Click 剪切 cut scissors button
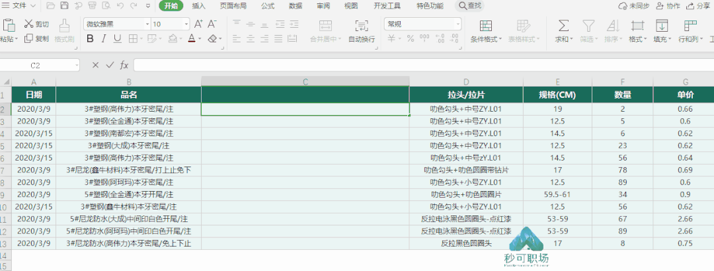The width and height of the screenshot is (714, 271). (36, 24)
